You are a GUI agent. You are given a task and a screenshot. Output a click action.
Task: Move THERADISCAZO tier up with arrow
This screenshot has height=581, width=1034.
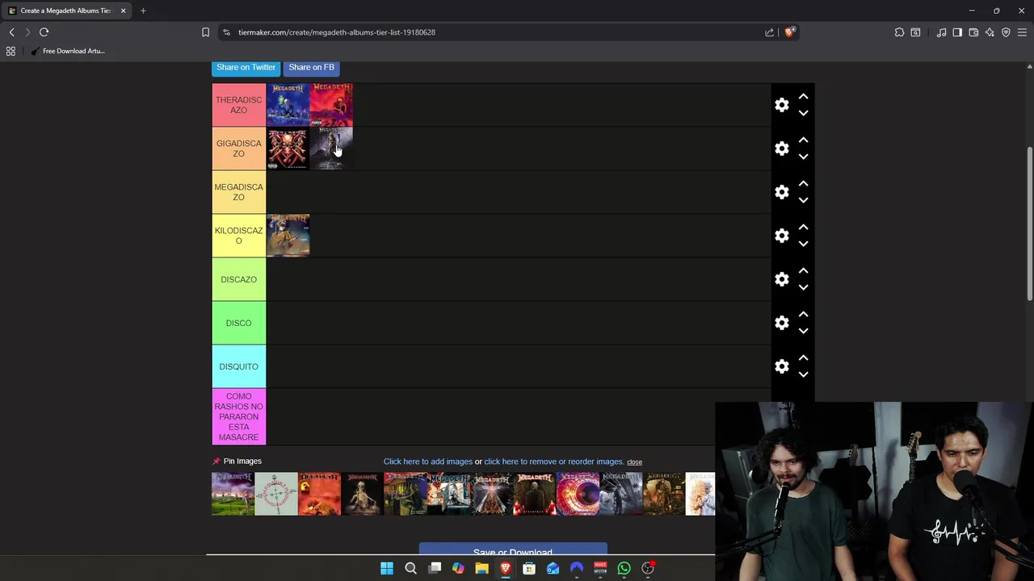(x=803, y=96)
